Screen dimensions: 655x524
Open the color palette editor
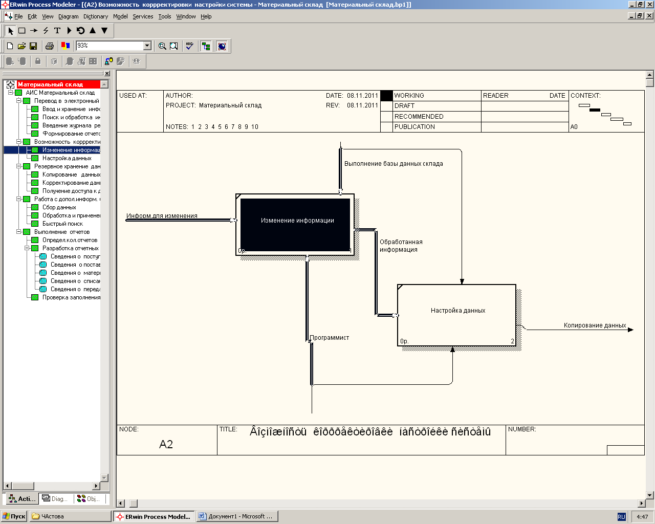(x=65, y=46)
